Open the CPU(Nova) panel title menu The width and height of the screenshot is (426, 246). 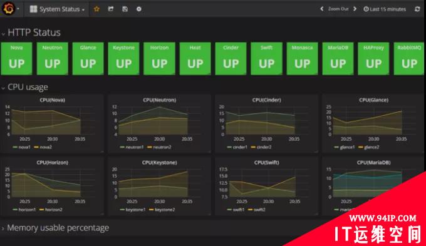(x=53, y=100)
